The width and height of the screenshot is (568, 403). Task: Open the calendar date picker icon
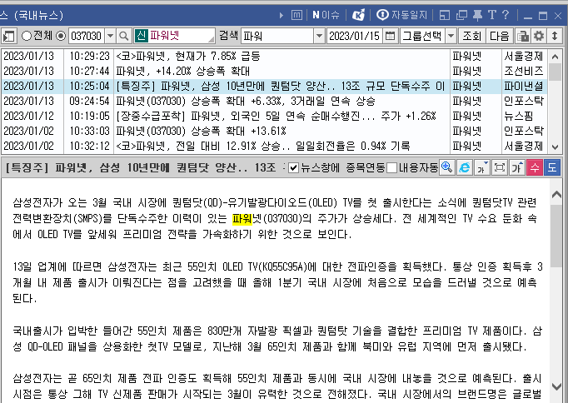(x=390, y=36)
